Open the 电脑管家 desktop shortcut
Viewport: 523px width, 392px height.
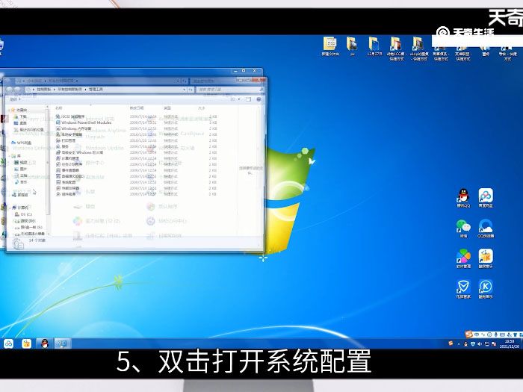tap(463, 289)
